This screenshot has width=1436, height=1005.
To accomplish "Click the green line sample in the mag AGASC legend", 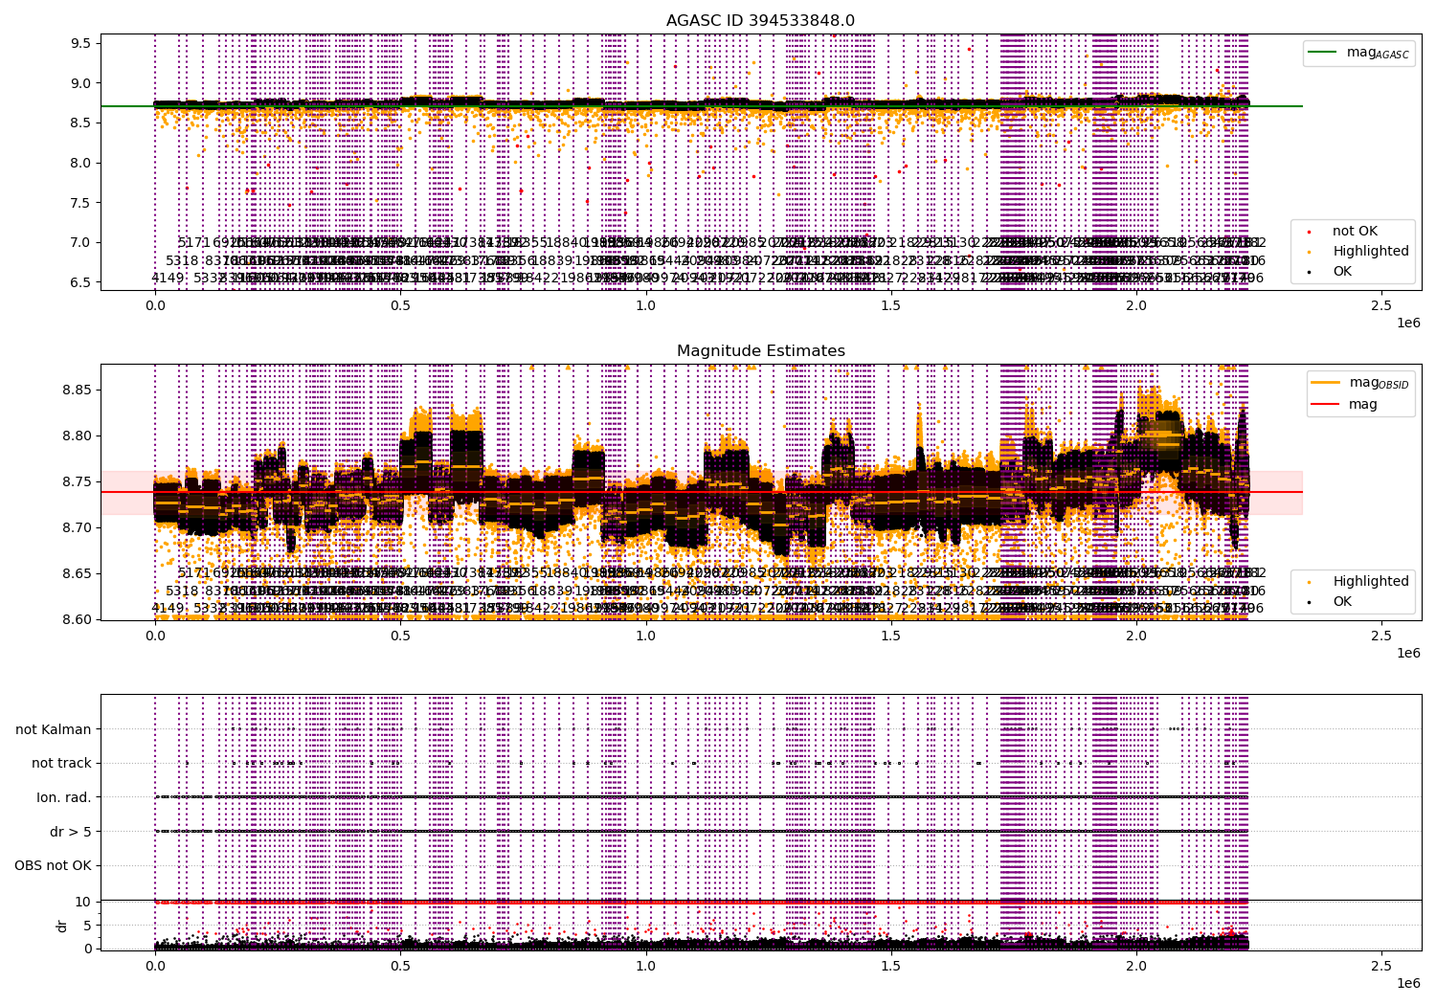I will (1323, 52).
